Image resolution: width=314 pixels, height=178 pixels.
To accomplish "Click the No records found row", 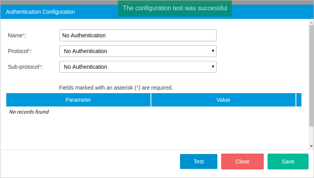I will point(29,112).
